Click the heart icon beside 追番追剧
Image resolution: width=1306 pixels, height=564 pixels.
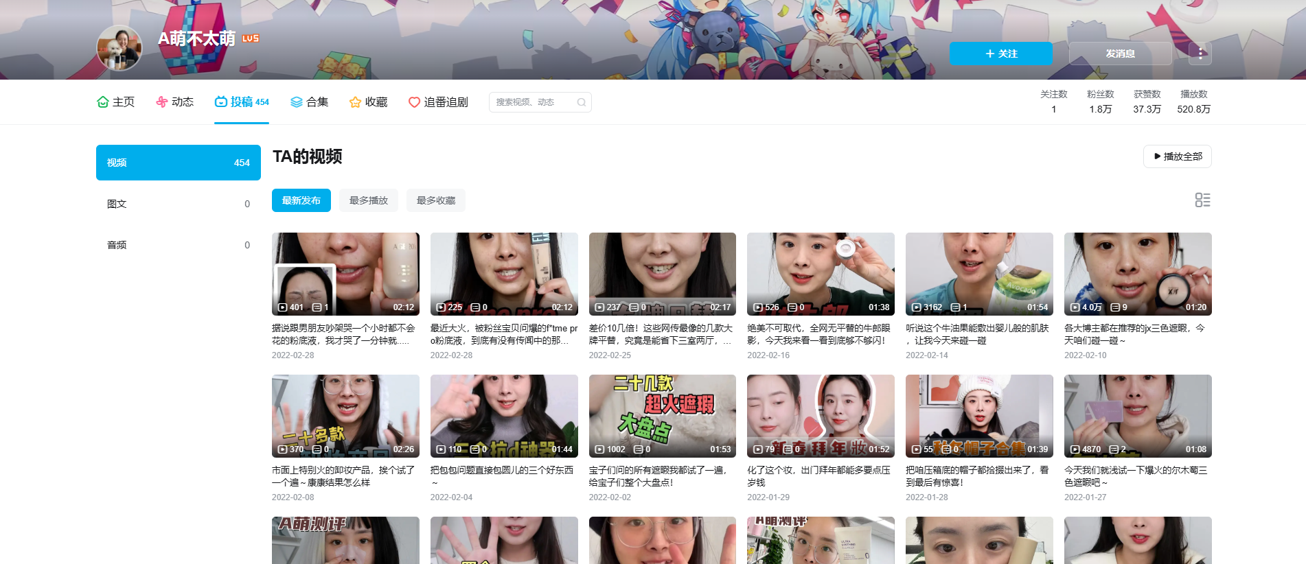click(414, 102)
